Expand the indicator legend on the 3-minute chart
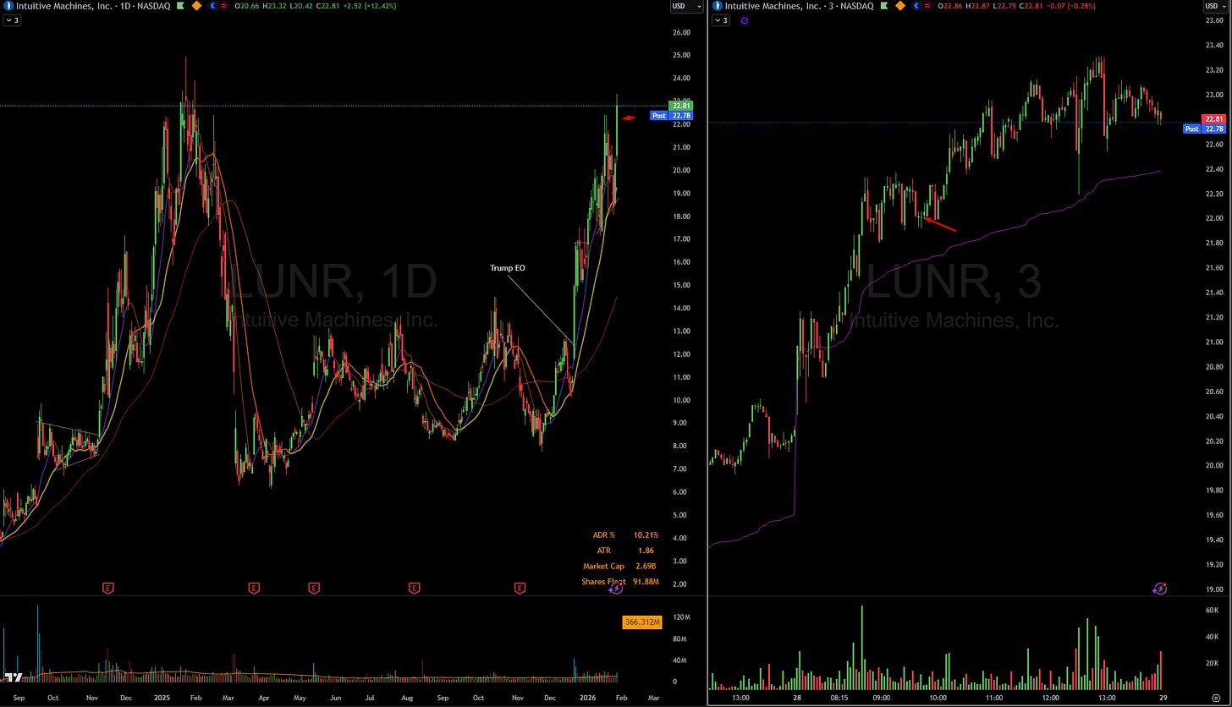1232x707 pixels. 721,20
